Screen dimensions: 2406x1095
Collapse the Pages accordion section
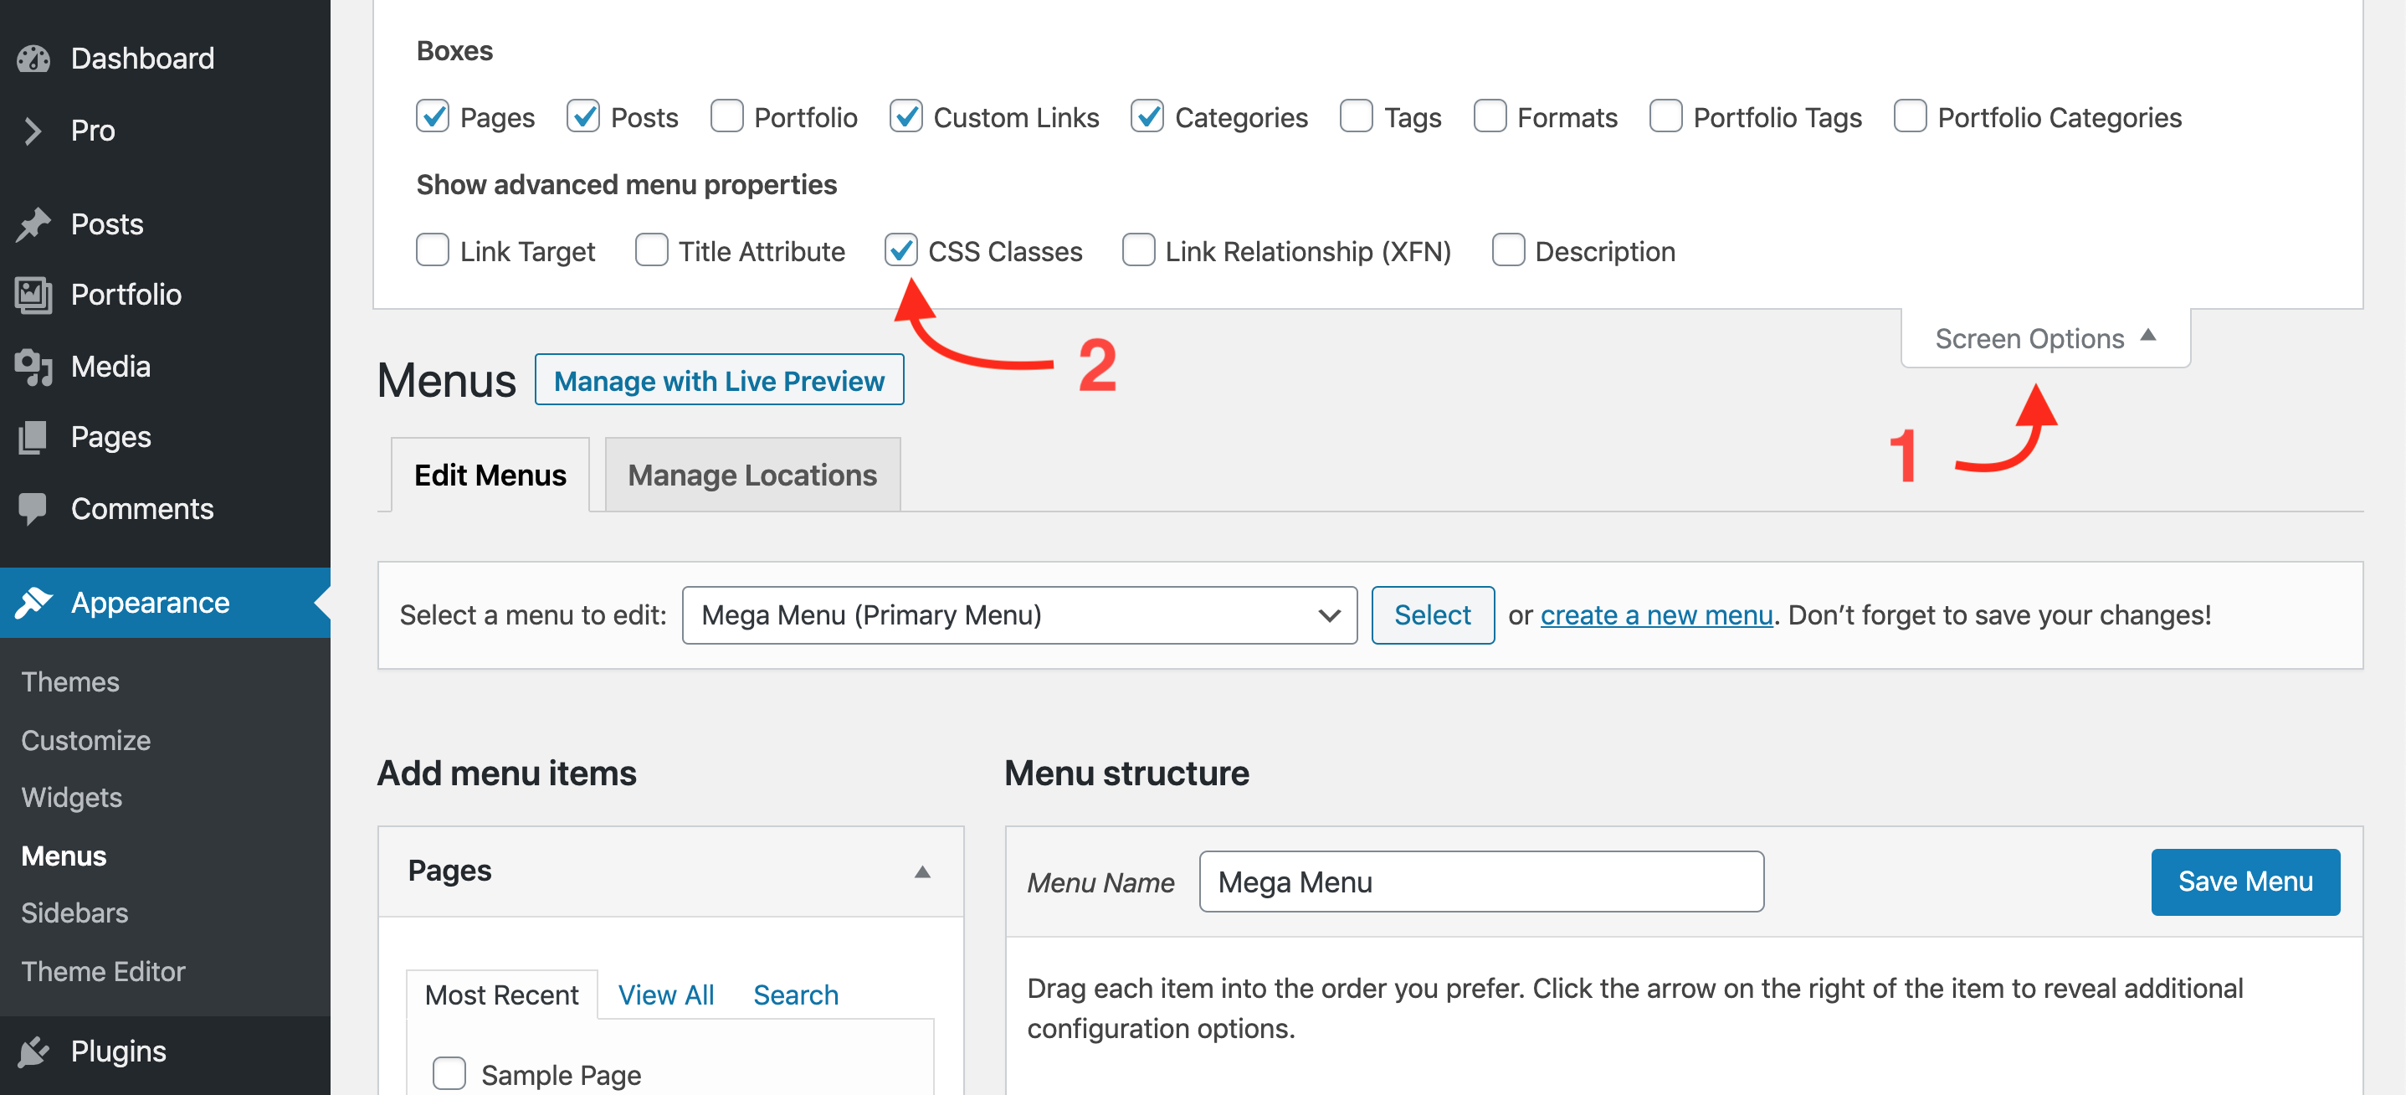(922, 871)
